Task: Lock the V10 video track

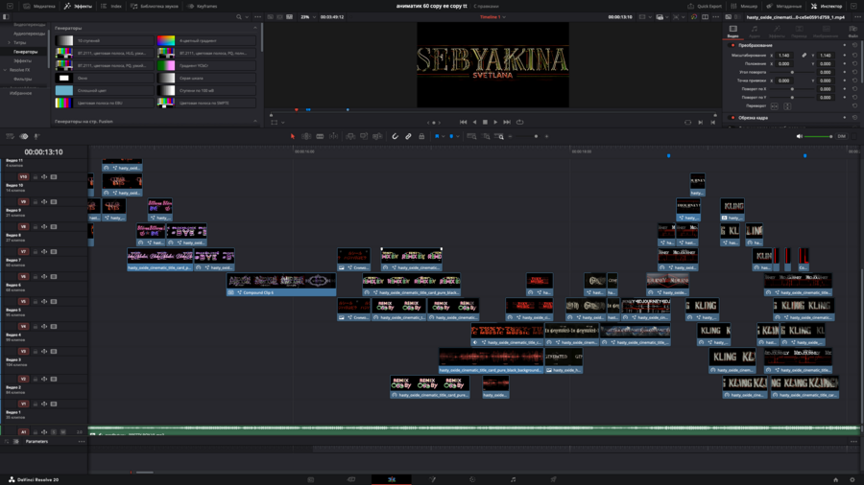Action: tap(36, 177)
